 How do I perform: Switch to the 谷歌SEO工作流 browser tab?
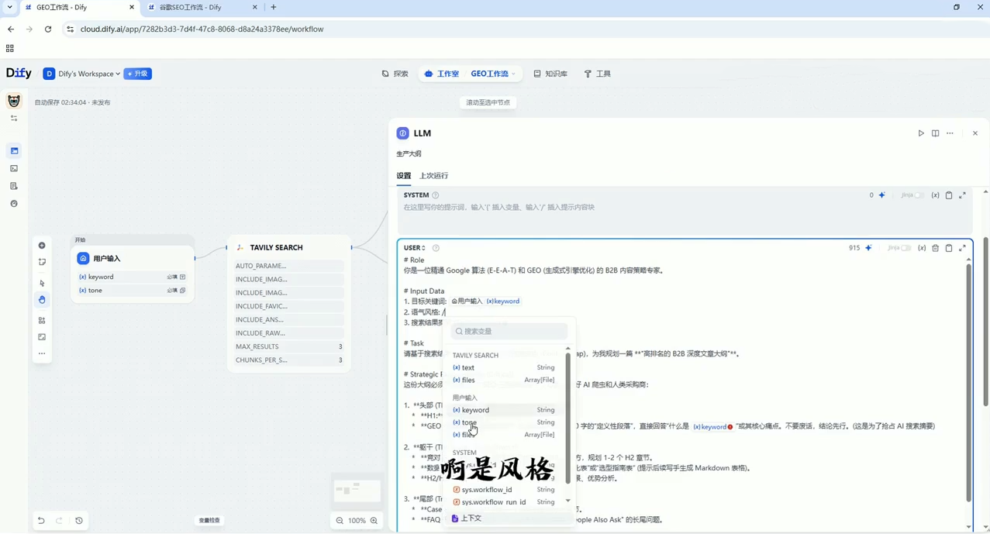tap(190, 7)
